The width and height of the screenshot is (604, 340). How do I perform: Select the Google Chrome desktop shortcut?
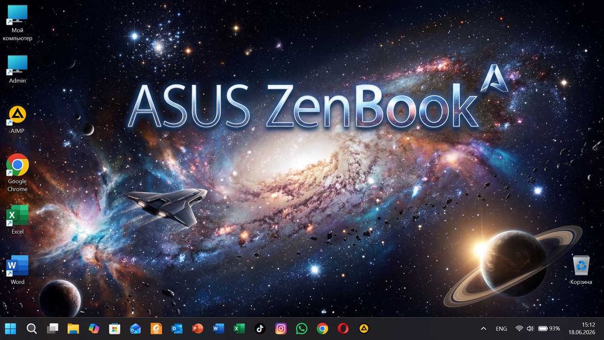[18, 173]
